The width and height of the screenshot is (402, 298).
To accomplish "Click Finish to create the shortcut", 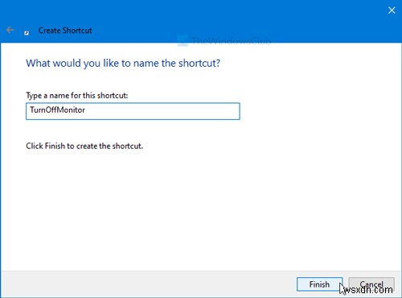I will (319, 284).
